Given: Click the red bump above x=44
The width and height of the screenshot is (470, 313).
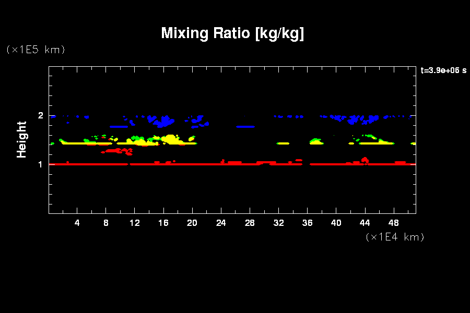Looking at the screenshot, I should [365, 160].
